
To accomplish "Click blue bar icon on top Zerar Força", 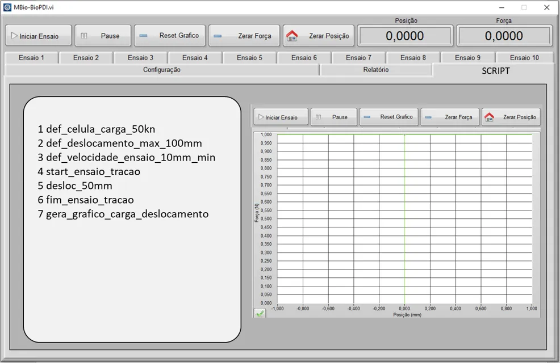I will pos(218,36).
